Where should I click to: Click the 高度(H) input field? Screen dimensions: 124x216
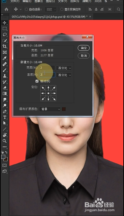click(x=48, y=75)
